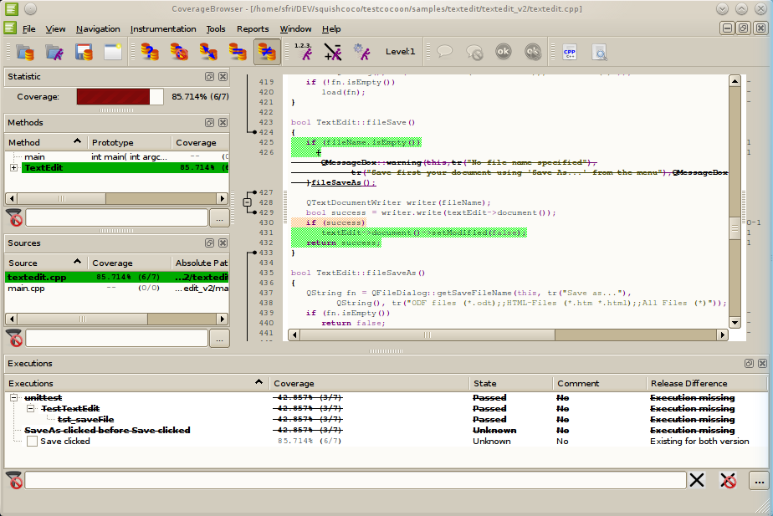Click the '...' button next to Sources filter
The image size is (773, 516).
coord(218,338)
